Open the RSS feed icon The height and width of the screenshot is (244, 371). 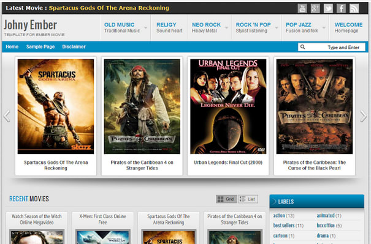[x=354, y=9]
